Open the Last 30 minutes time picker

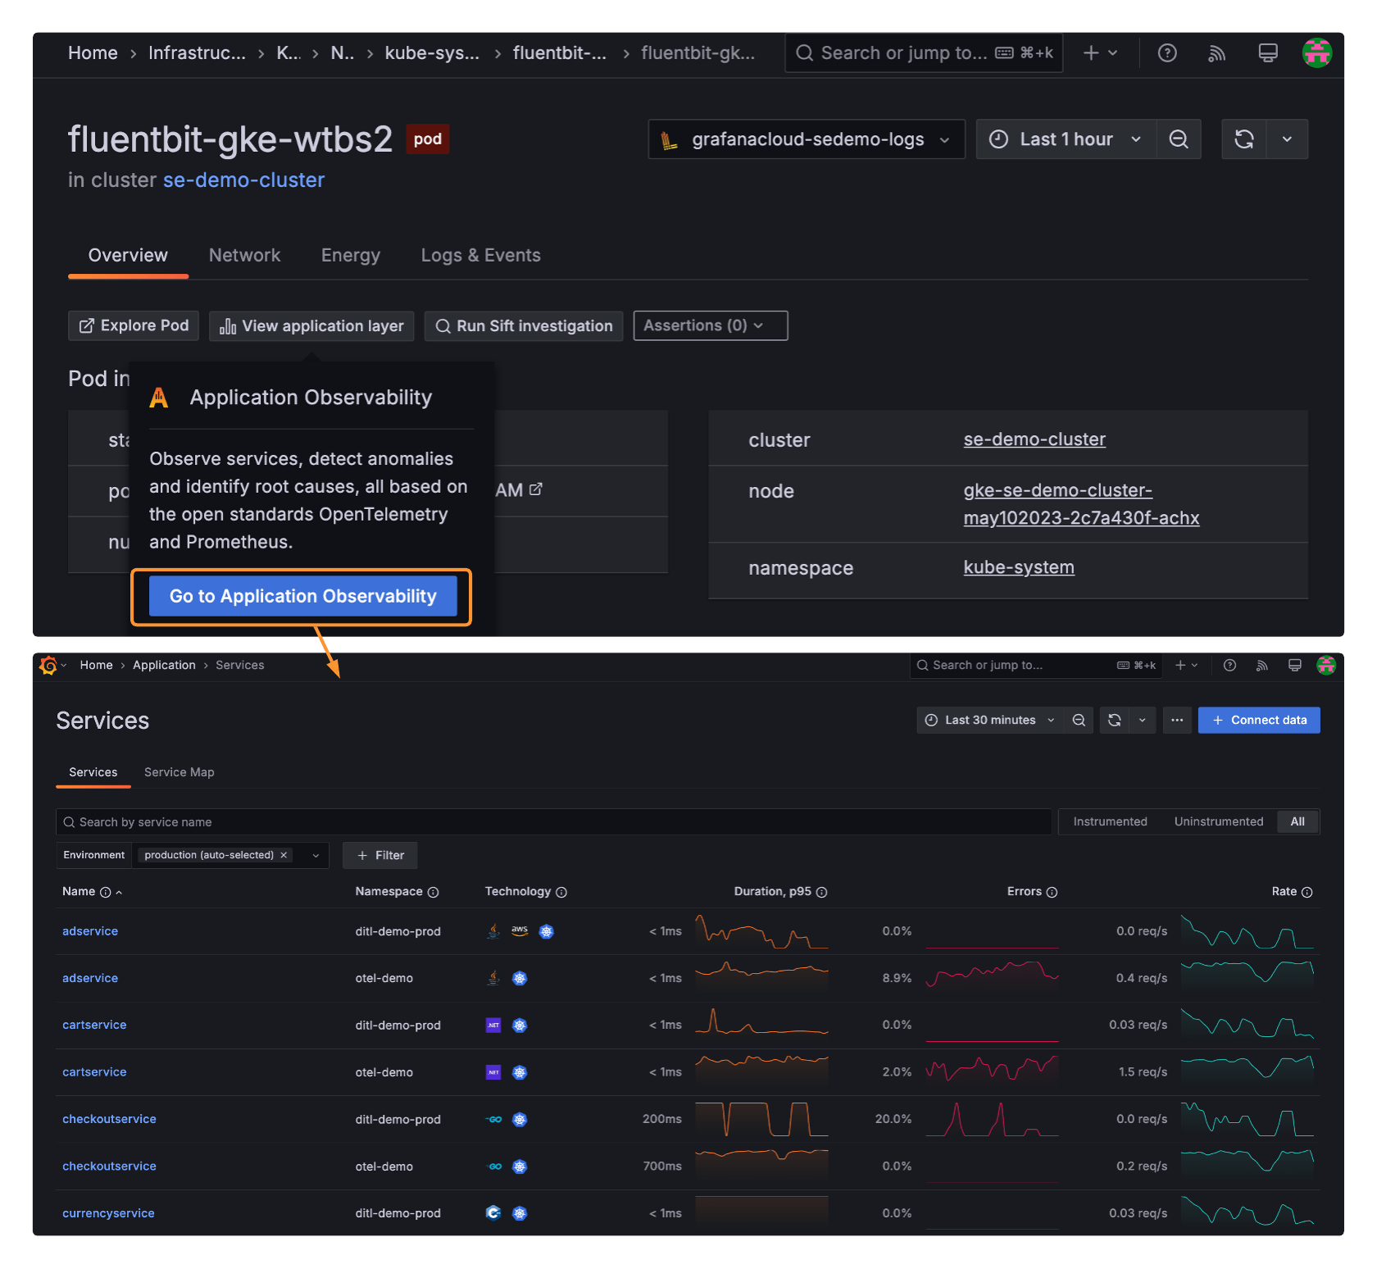point(990,721)
